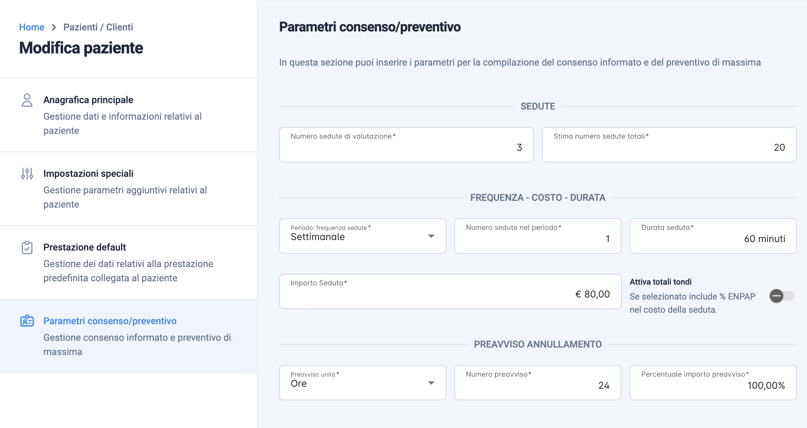Click the Stima numero sedute totali field
The width and height of the screenshot is (807, 428).
coord(669,145)
